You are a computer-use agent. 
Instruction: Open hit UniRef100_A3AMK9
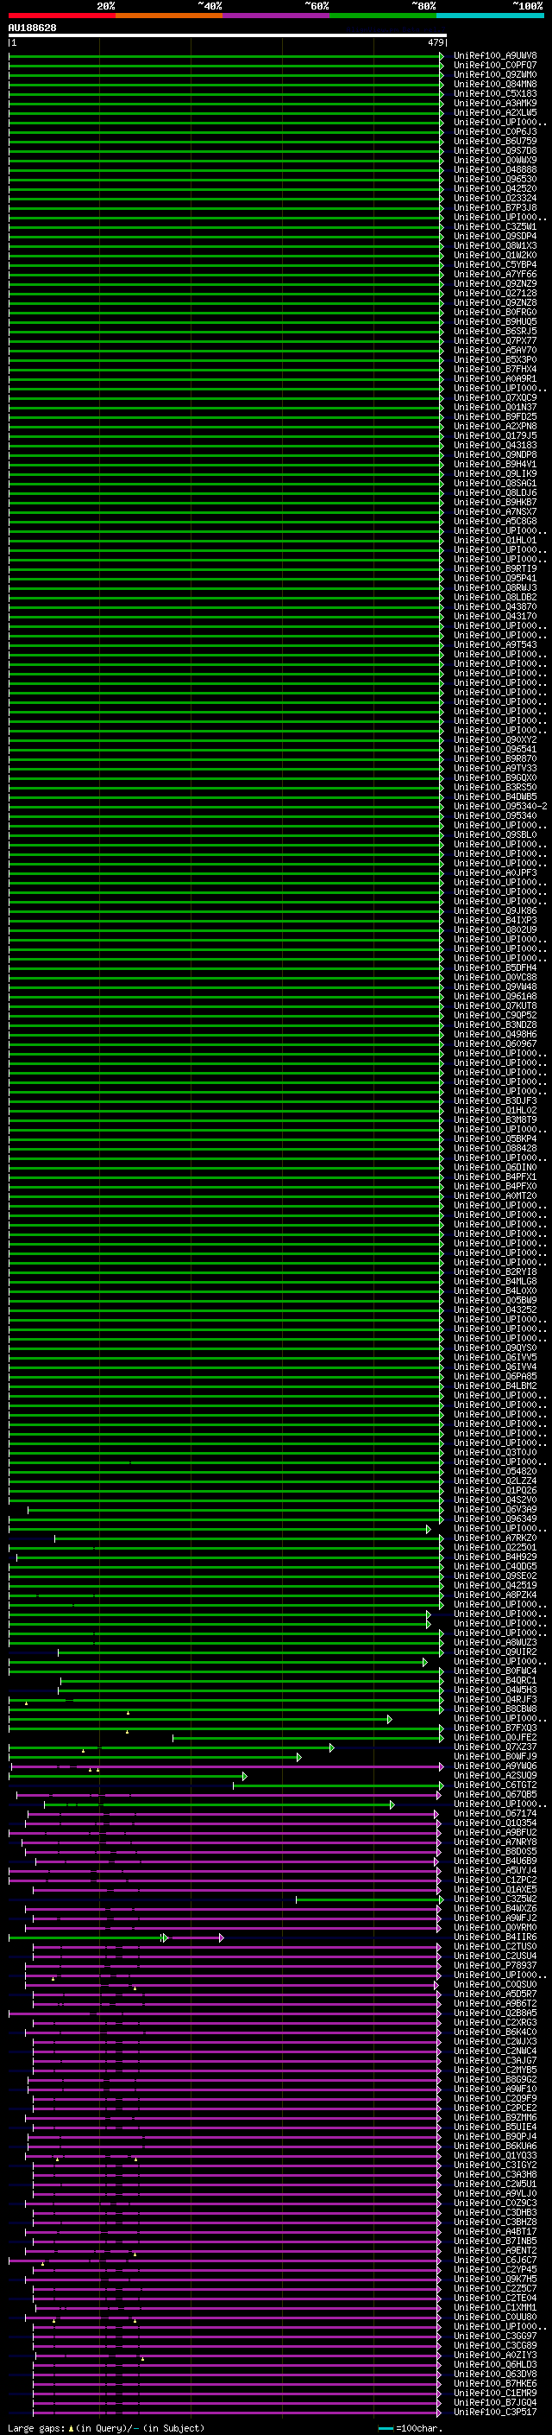(495, 103)
